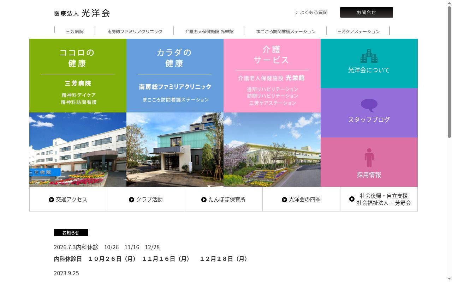The width and height of the screenshot is (452, 282).
Task: Click the speech bubble icon for スタッフブログ
Action: click(x=369, y=105)
